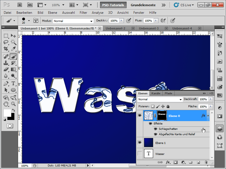Select the Gradient tool

point(13,69)
